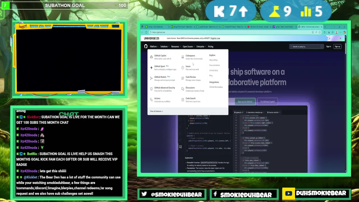Click View all features link
This screenshot has width=359, height=202.
point(156,111)
